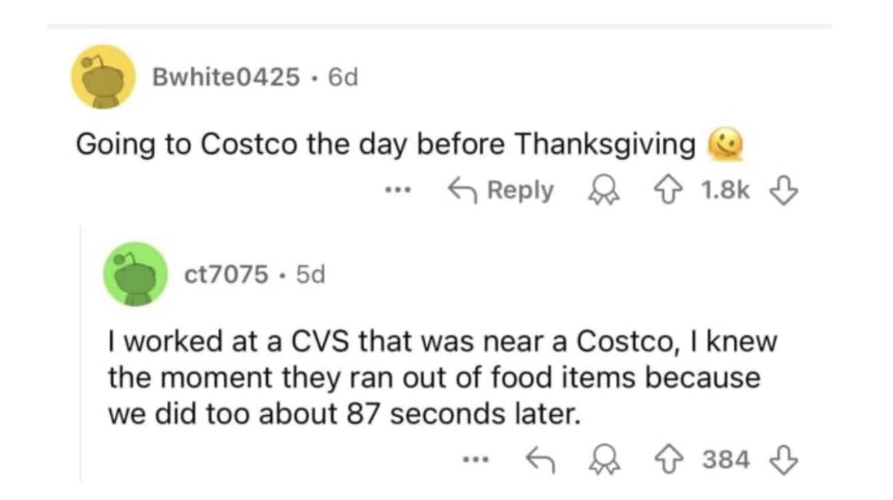The width and height of the screenshot is (893, 500).
Task: Open the ct7075 username profile link
Action: (x=226, y=273)
